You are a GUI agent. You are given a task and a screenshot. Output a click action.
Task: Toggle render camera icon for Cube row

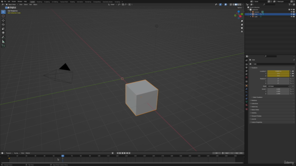point(294,14)
